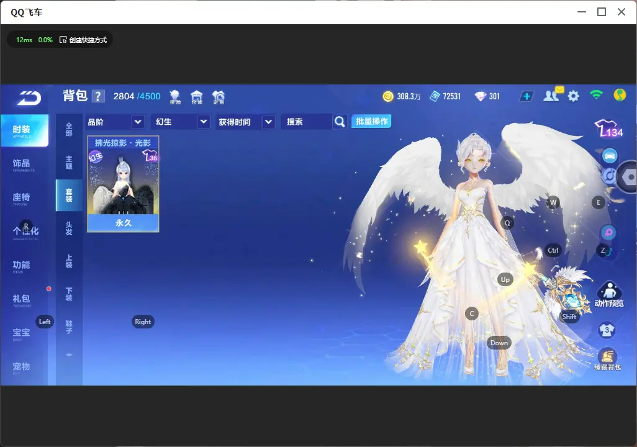The height and width of the screenshot is (447, 637).
Task: Select the 拂光掠影·光影 outfit card
Action: (123, 184)
